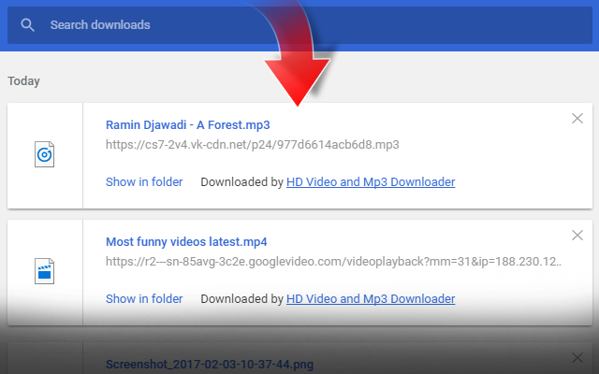Open Screenshot_2017-02-03-10-37-44.png file
Image resolution: width=599 pixels, height=374 pixels.
tap(210, 365)
